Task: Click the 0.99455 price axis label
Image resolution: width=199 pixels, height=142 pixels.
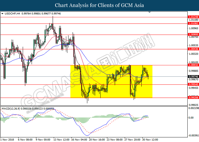Action: 194,88
